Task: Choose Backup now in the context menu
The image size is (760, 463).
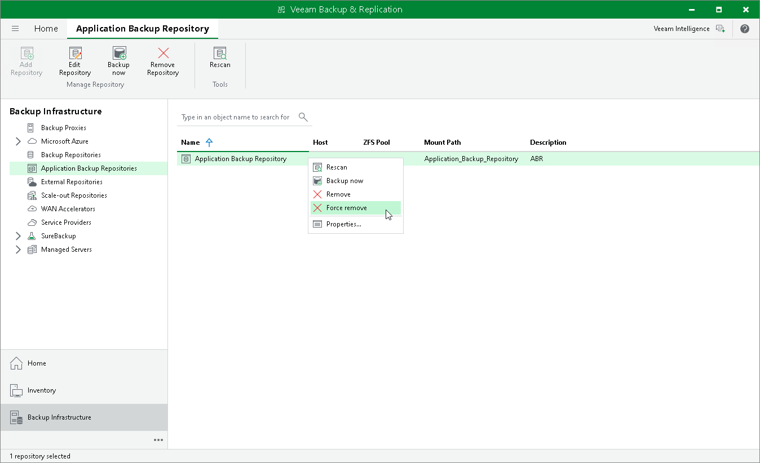Action: point(356,181)
